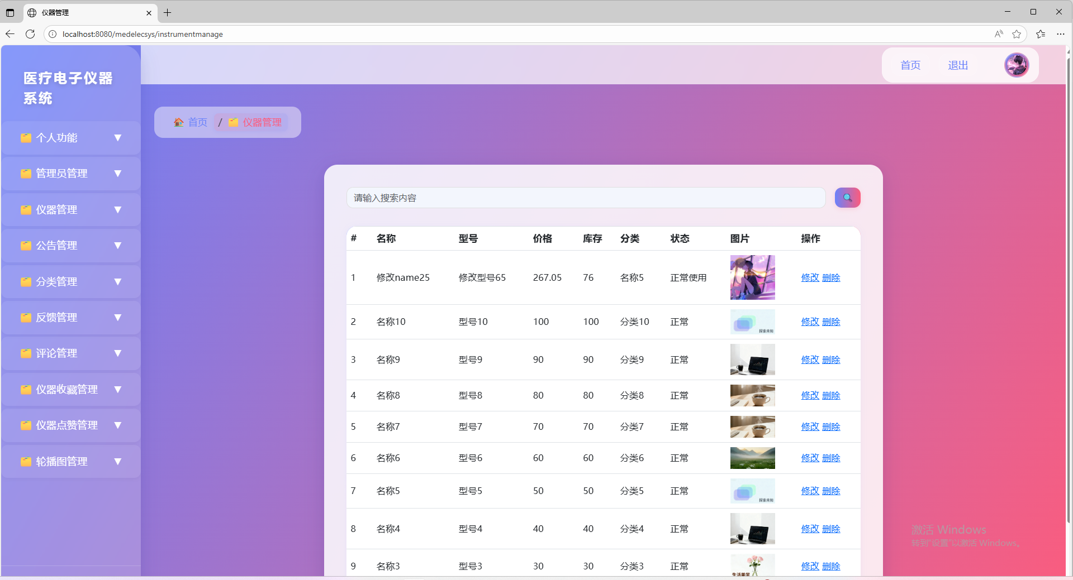Open browser read aloud icon

pos(999,34)
